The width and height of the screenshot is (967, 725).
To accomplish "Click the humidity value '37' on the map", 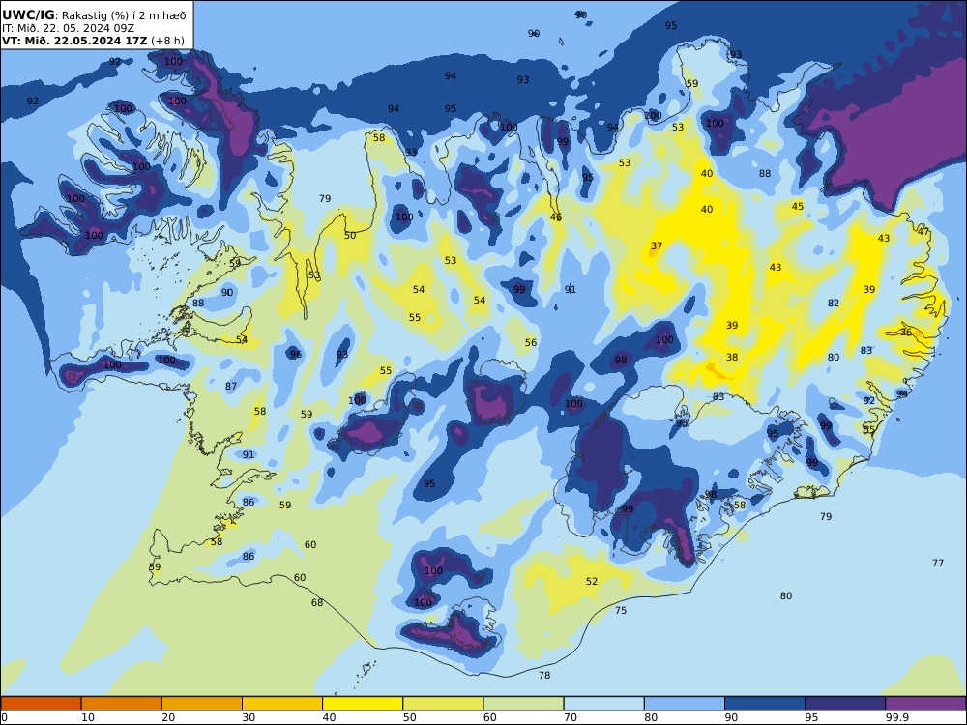I will [657, 246].
